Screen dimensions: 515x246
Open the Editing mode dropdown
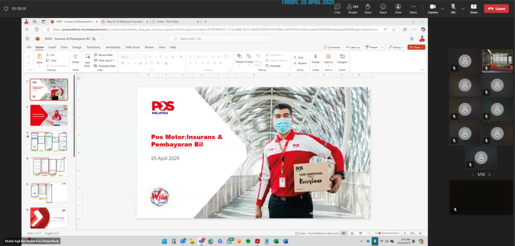pyautogui.click(x=396, y=47)
